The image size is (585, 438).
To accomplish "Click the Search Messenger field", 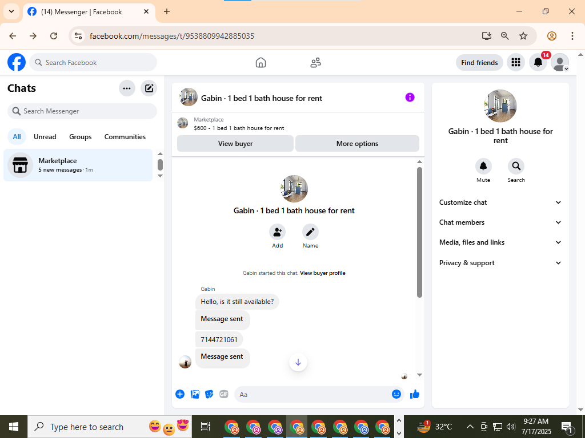I will [x=82, y=111].
